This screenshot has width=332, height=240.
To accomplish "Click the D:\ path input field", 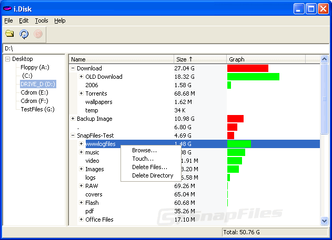I will click(166, 48).
